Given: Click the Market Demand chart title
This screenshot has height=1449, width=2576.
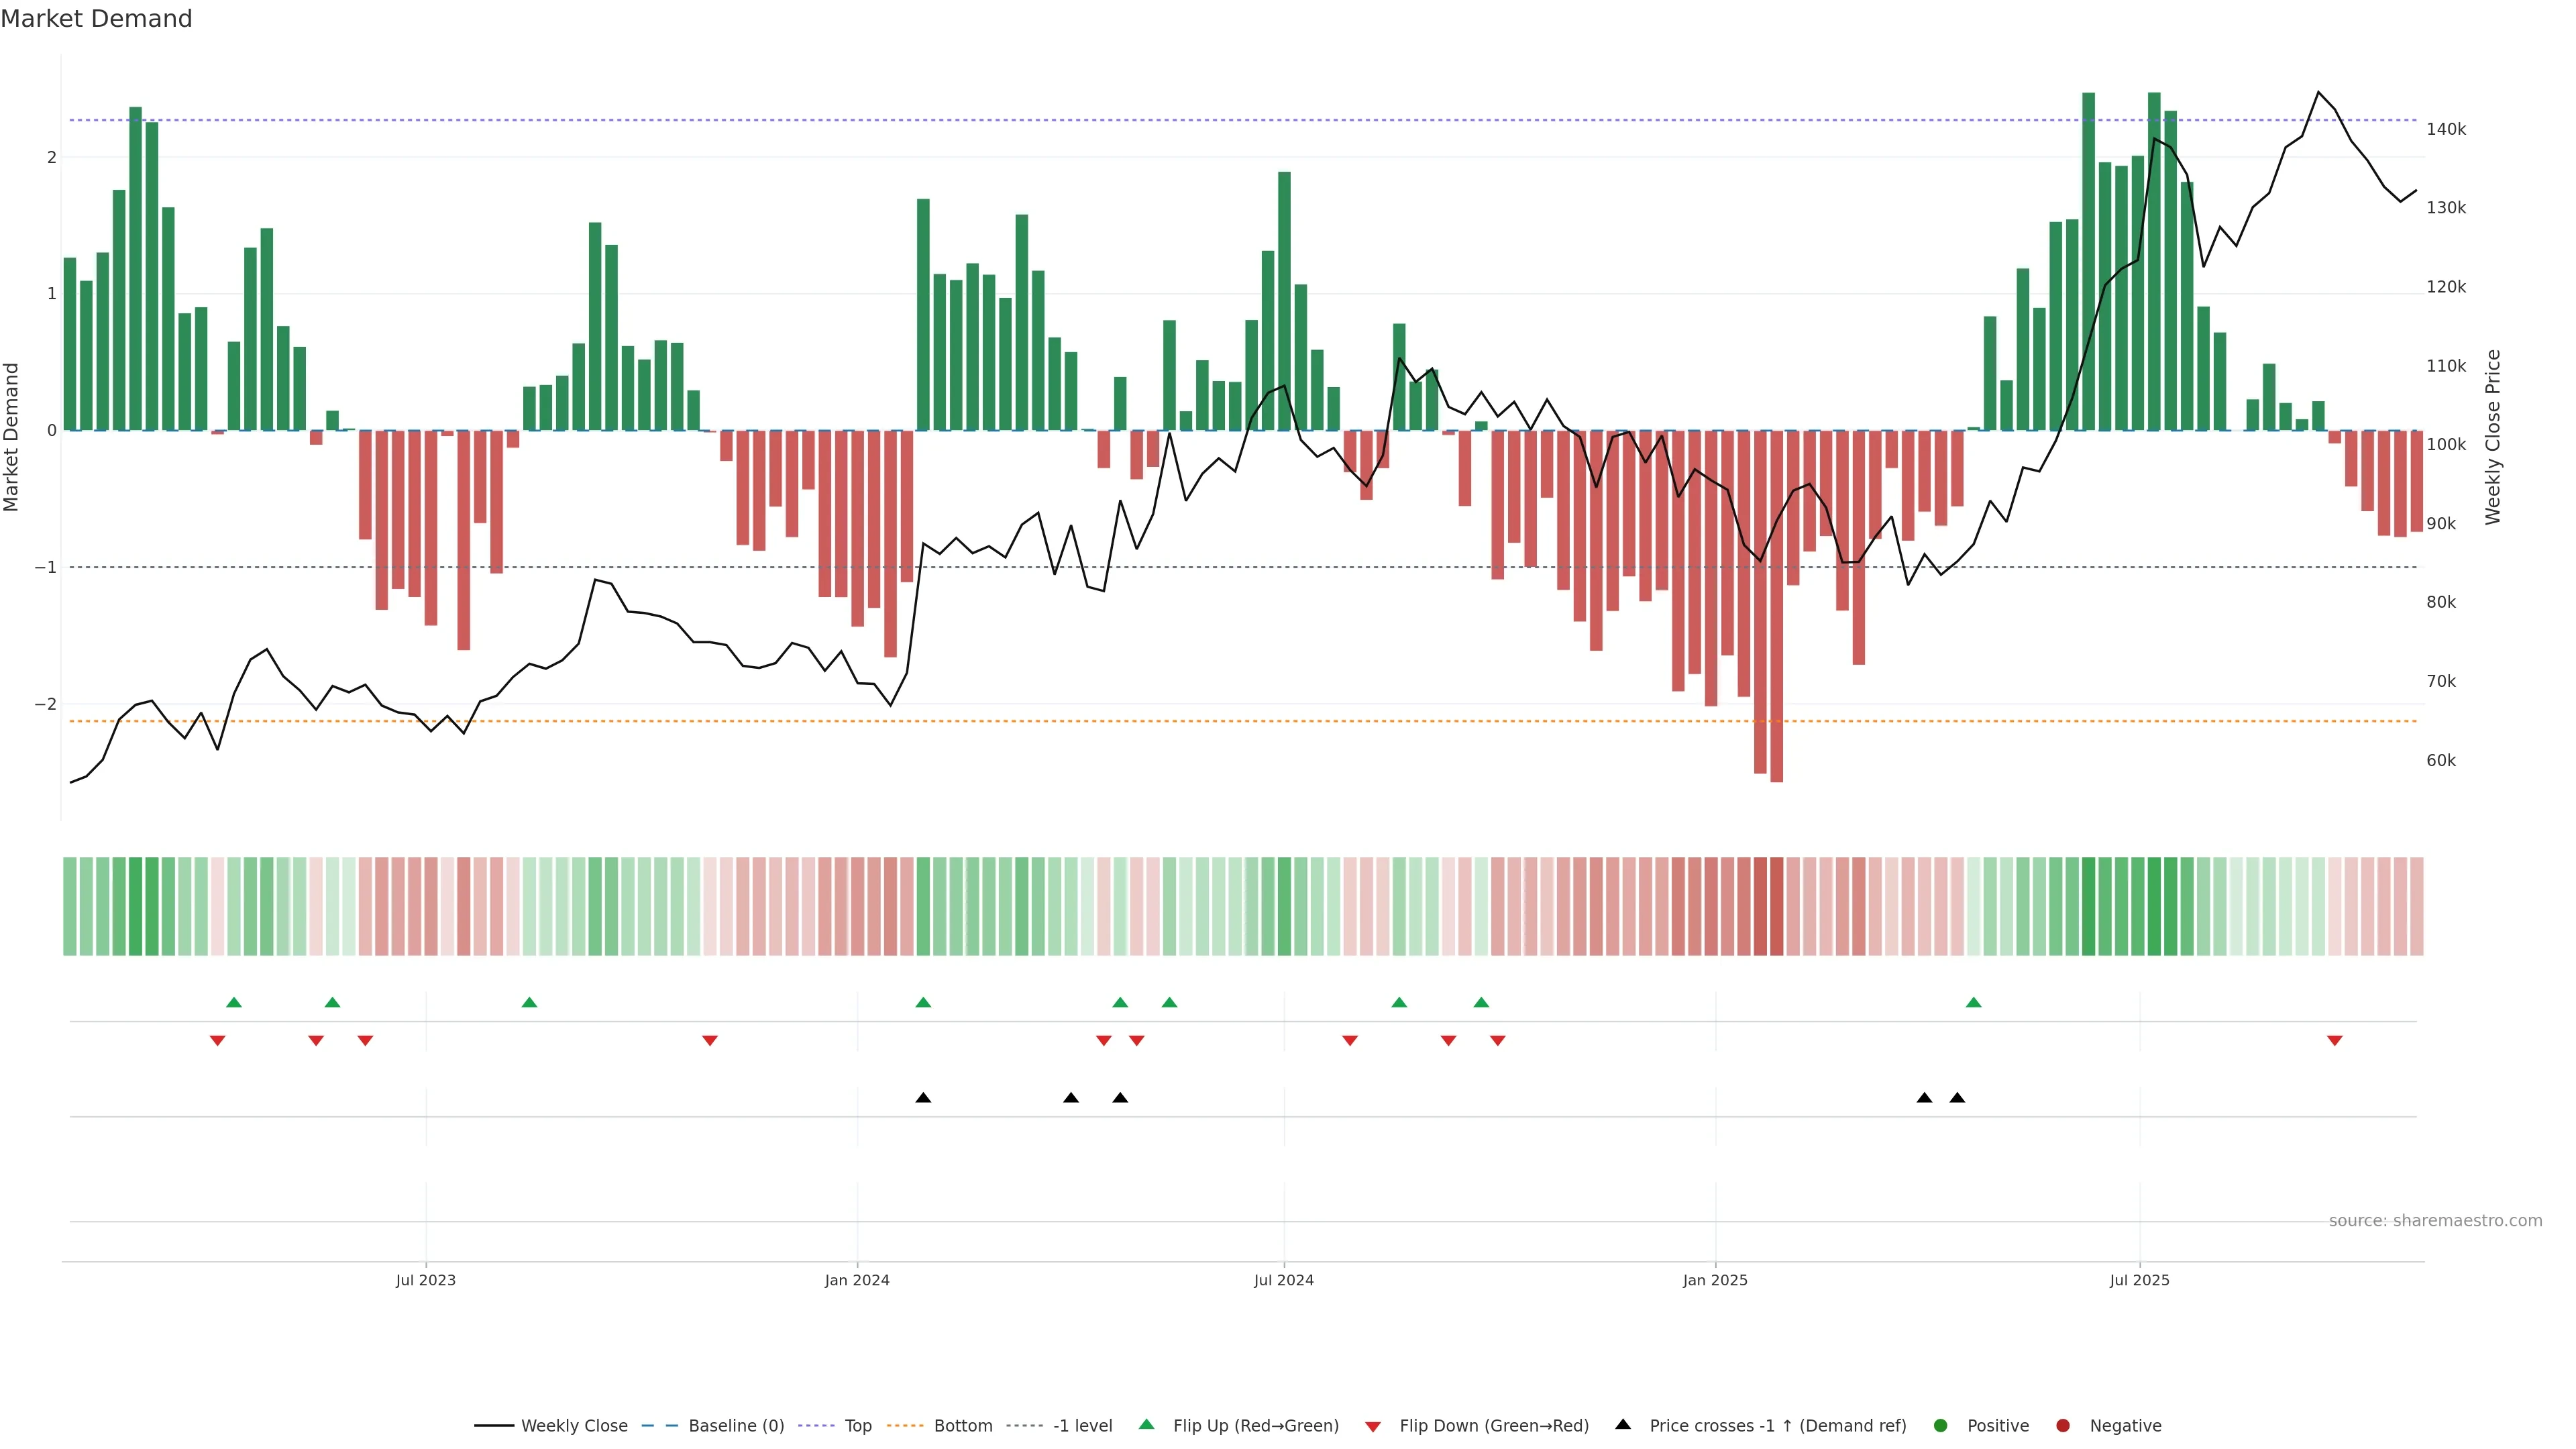Looking at the screenshot, I should (96, 19).
